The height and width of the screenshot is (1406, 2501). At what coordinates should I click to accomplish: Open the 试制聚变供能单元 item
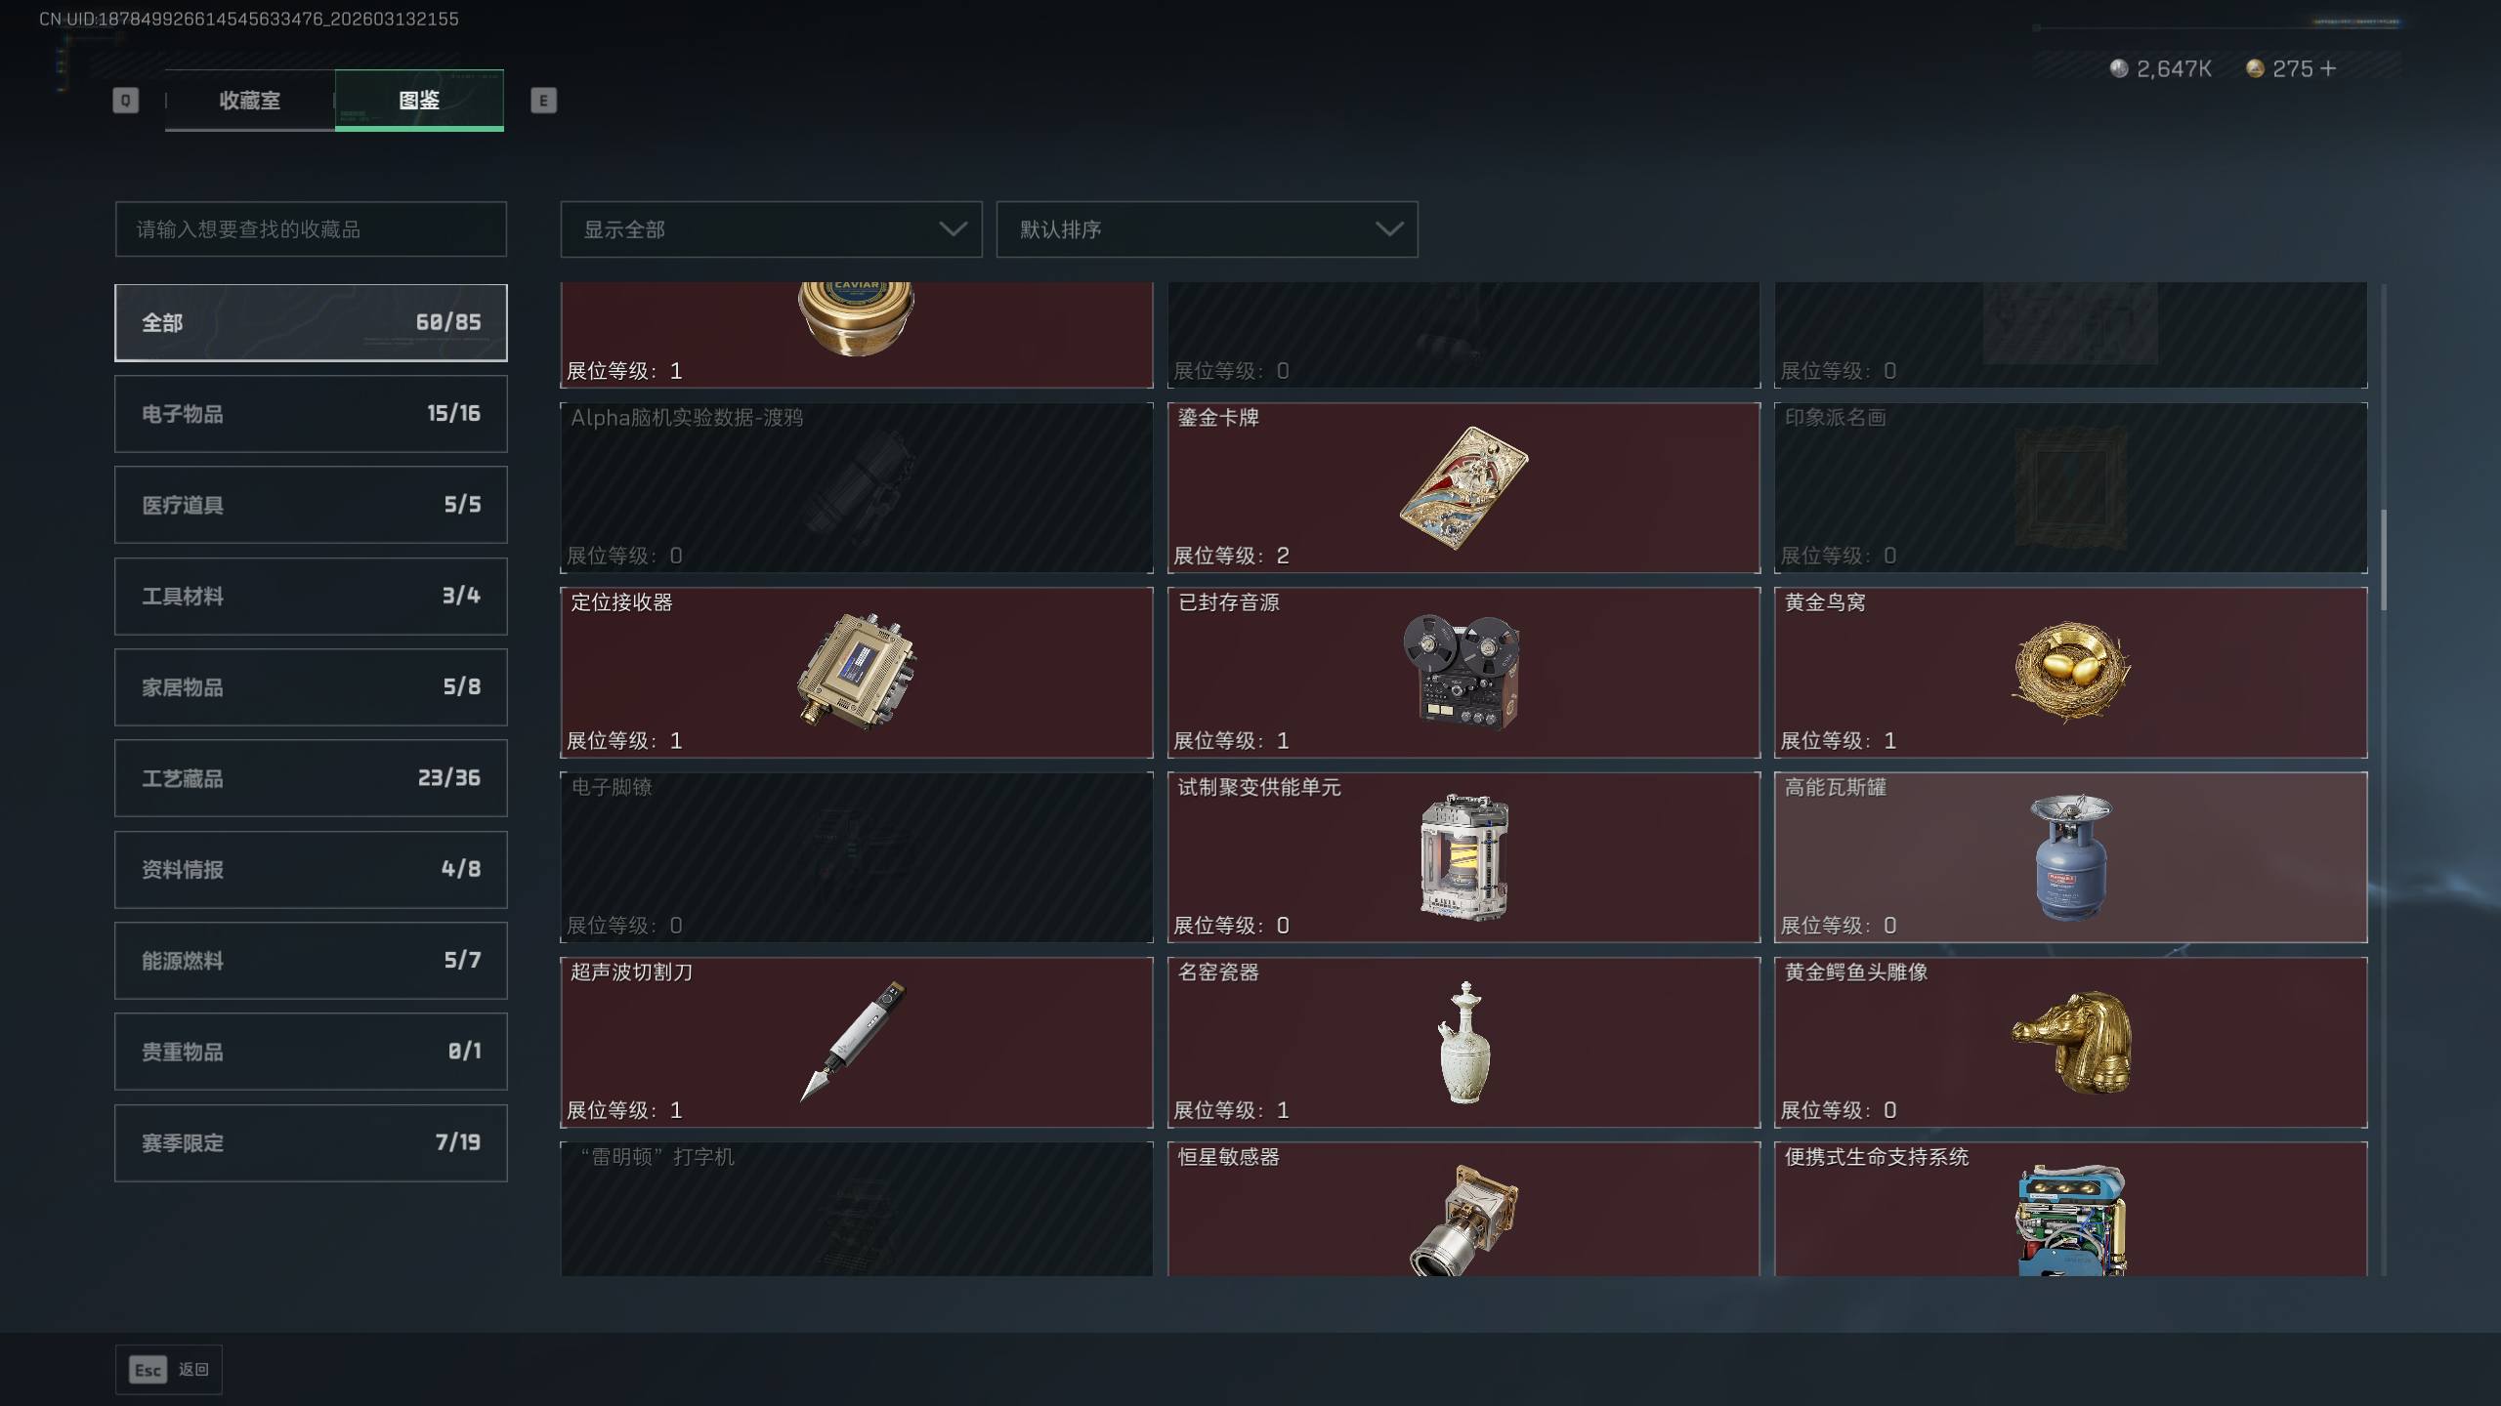[1463, 856]
